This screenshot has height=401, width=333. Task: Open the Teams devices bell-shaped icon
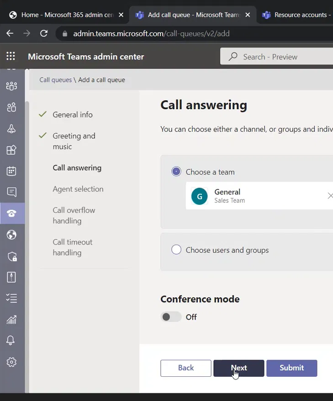(x=11, y=129)
